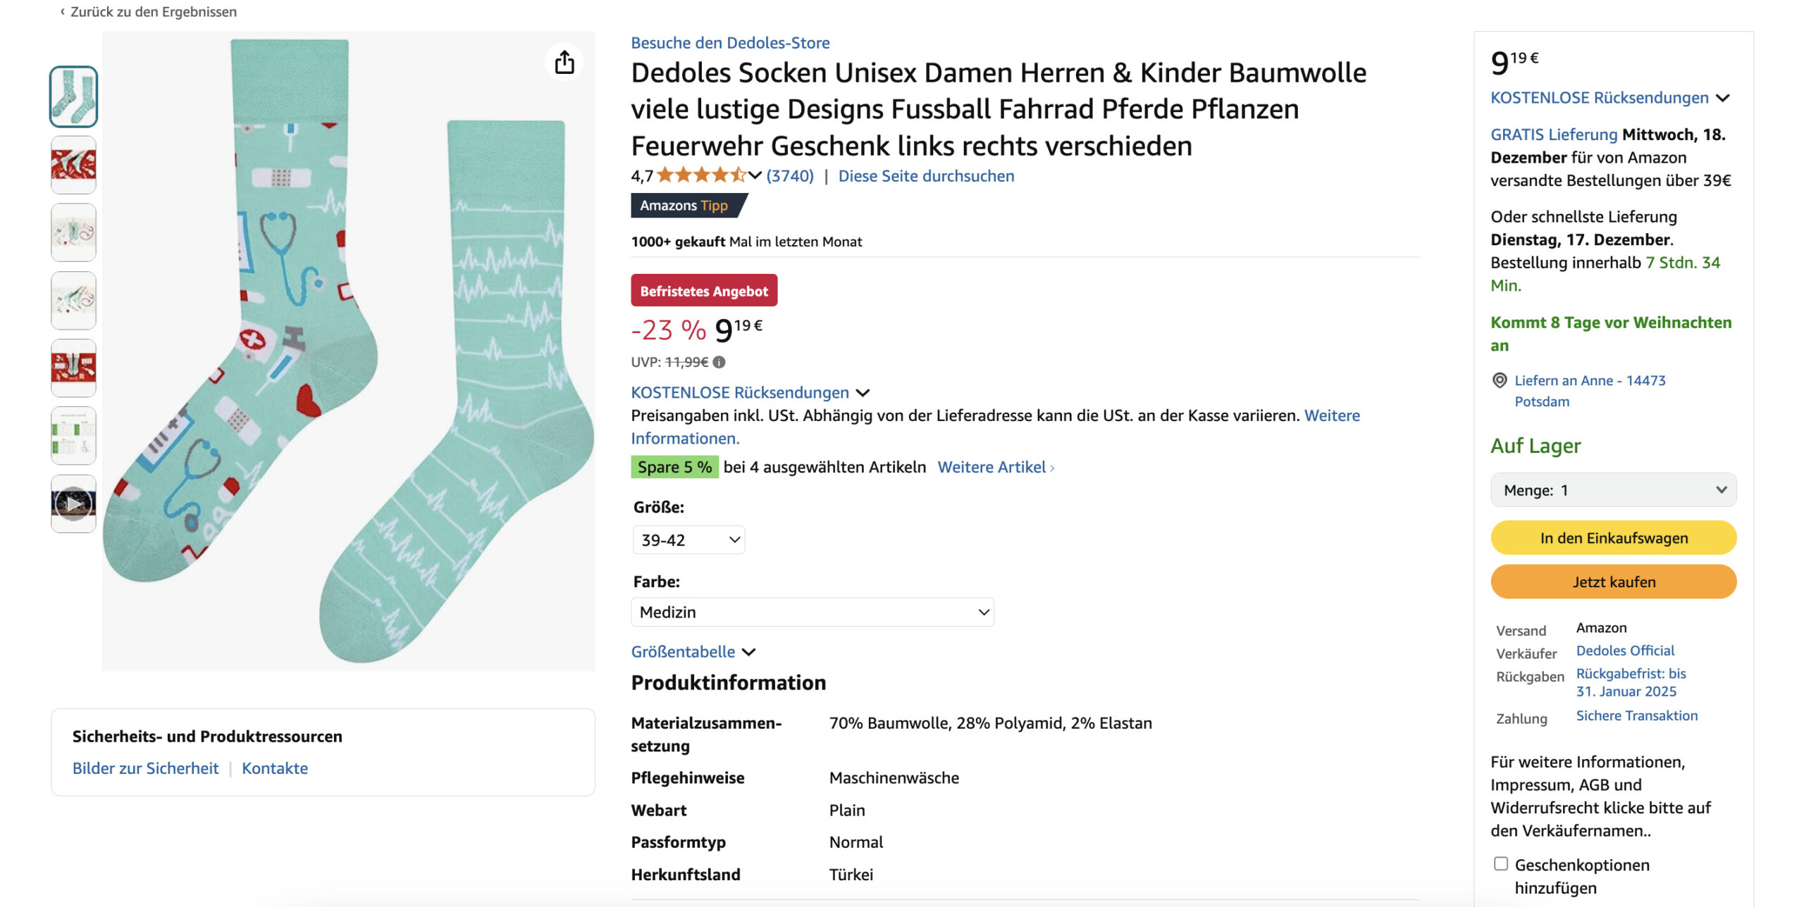Toggle the Geschenkoptionen hinzufügen checkbox

pyautogui.click(x=1501, y=864)
